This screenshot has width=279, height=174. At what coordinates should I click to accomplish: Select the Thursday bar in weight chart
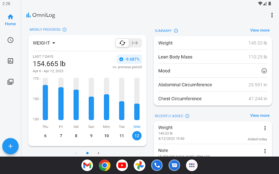point(45,99)
